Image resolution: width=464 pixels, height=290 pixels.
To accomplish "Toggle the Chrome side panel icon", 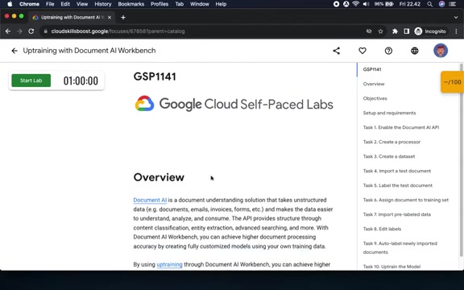I will point(407,31).
